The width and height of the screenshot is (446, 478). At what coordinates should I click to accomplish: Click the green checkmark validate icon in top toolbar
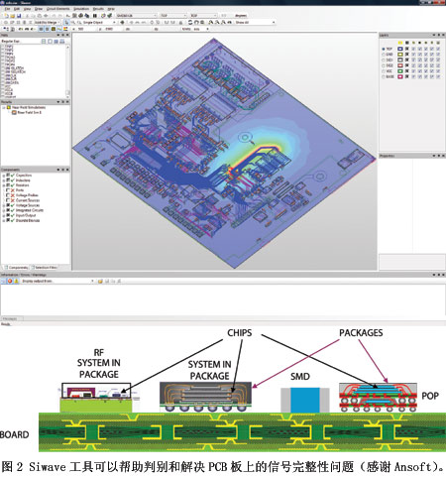pyautogui.click(x=109, y=16)
